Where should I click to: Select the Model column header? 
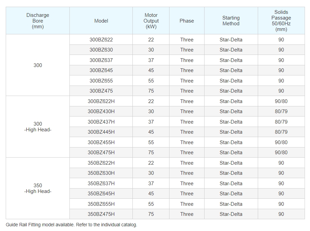[x=101, y=21]
